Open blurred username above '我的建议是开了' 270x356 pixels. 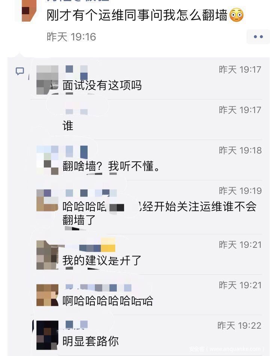[x=90, y=246]
